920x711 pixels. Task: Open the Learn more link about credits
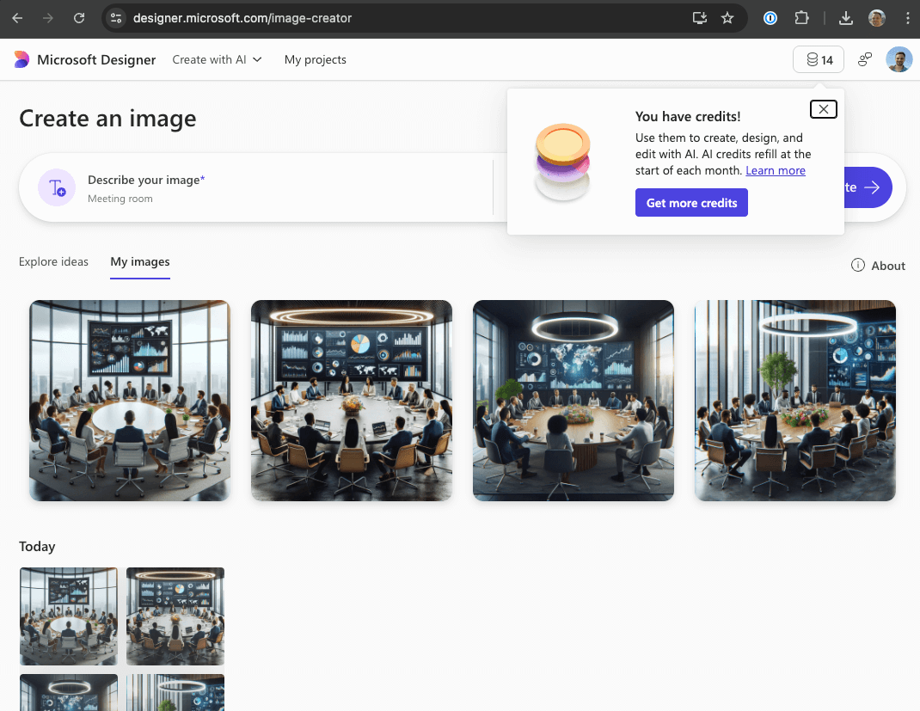click(775, 170)
